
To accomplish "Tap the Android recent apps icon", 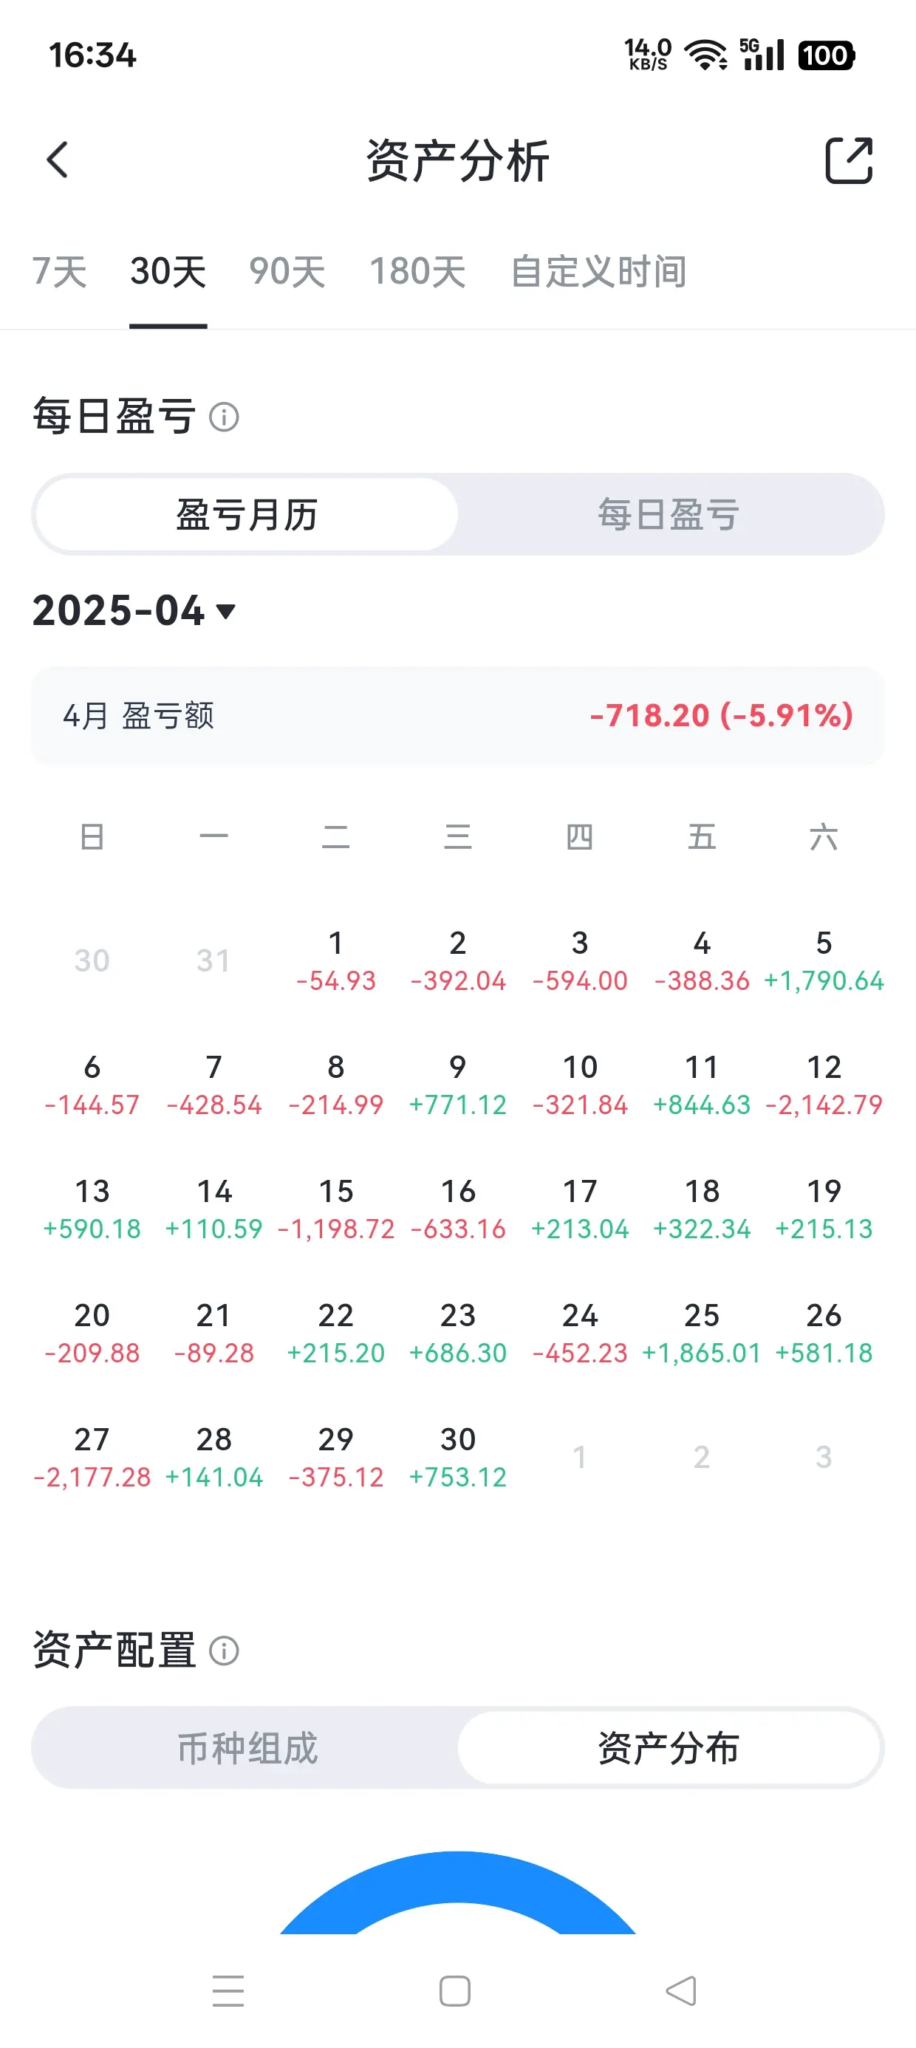I will [228, 1990].
